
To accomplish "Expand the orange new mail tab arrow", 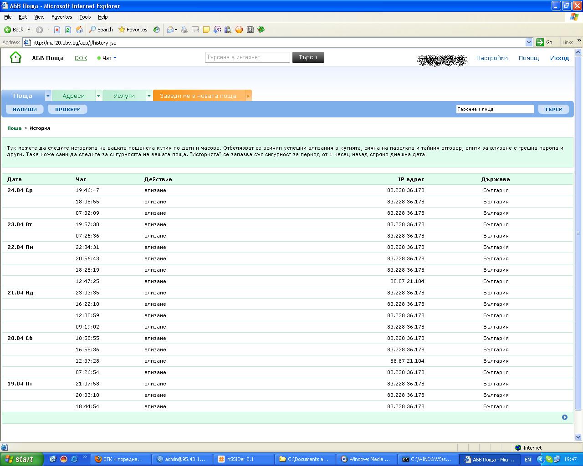I will click(x=248, y=96).
